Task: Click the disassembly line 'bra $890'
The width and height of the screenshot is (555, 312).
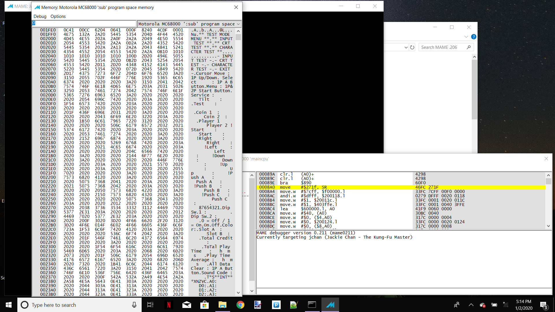Action: pyautogui.click(x=400, y=183)
